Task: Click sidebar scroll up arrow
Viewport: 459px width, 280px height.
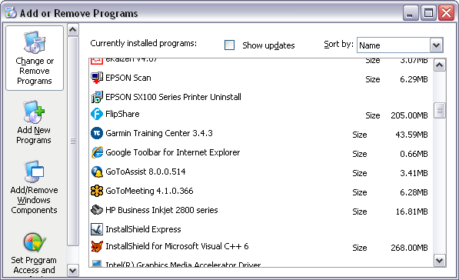Action: (72, 30)
